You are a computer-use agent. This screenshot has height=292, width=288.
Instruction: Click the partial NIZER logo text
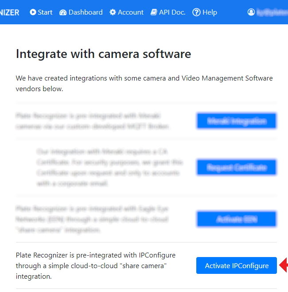click(x=9, y=12)
